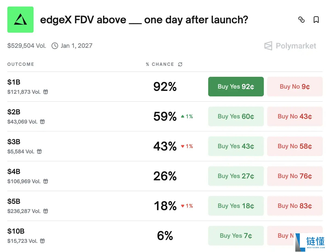Buy No at 58¢ for $3B
The image size is (326, 252).
pyautogui.click(x=295, y=146)
